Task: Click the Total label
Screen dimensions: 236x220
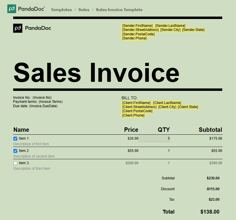Action: pos(168,212)
